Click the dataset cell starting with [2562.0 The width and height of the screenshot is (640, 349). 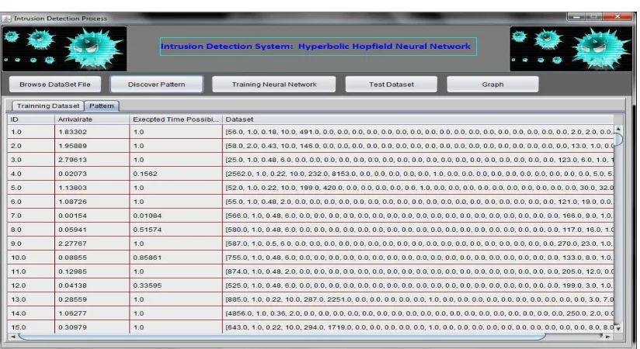click(418, 174)
